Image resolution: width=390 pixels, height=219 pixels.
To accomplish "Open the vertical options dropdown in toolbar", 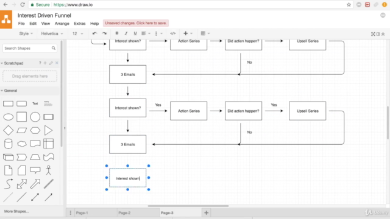I will click(158, 33).
